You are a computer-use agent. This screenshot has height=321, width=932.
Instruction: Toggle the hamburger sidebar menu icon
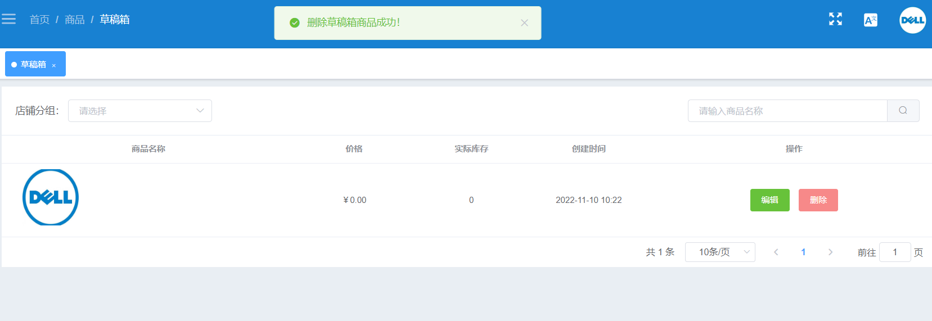pyautogui.click(x=8, y=19)
